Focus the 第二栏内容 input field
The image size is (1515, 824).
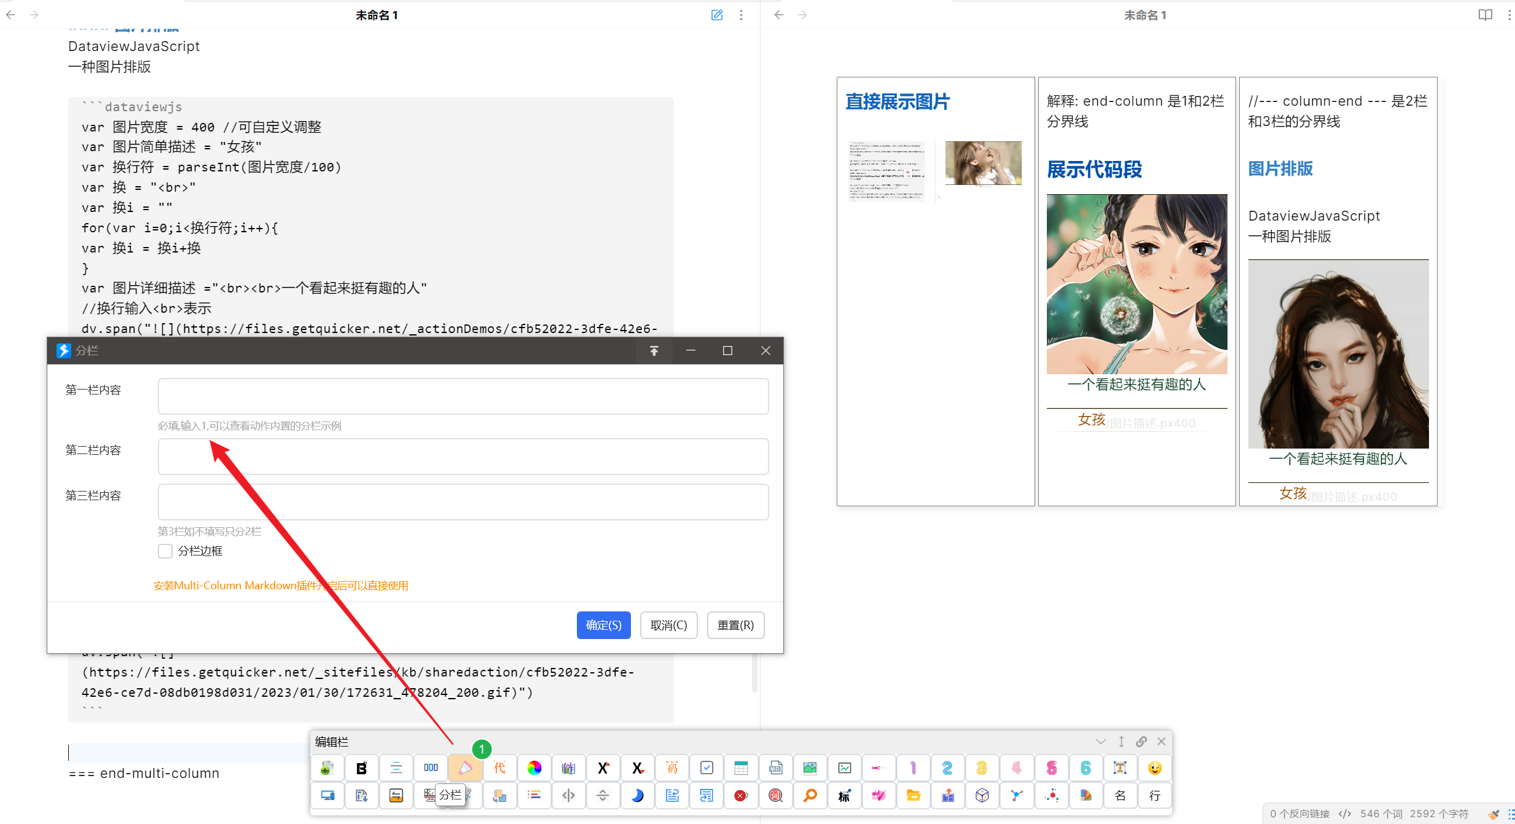tap(463, 457)
